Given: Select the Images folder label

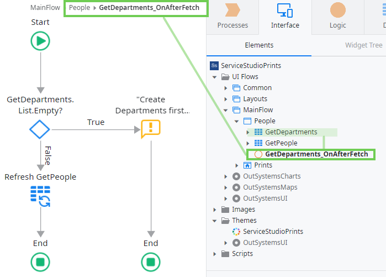Looking at the screenshot, I should 243,210.
